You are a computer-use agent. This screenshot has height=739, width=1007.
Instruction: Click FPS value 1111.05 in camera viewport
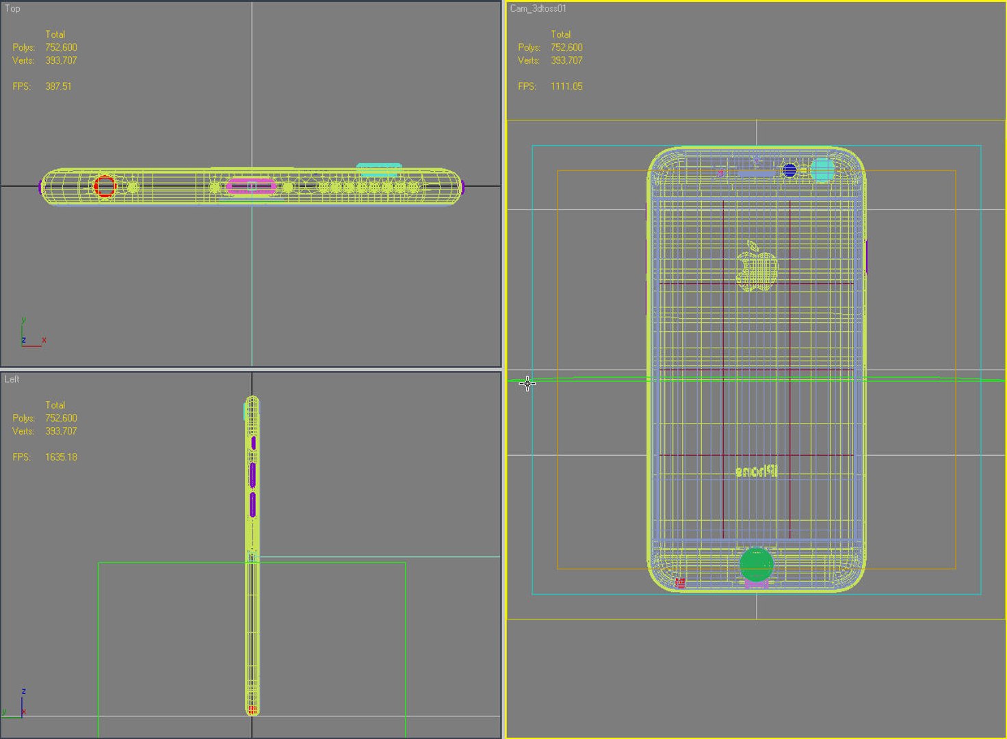point(566,86)
